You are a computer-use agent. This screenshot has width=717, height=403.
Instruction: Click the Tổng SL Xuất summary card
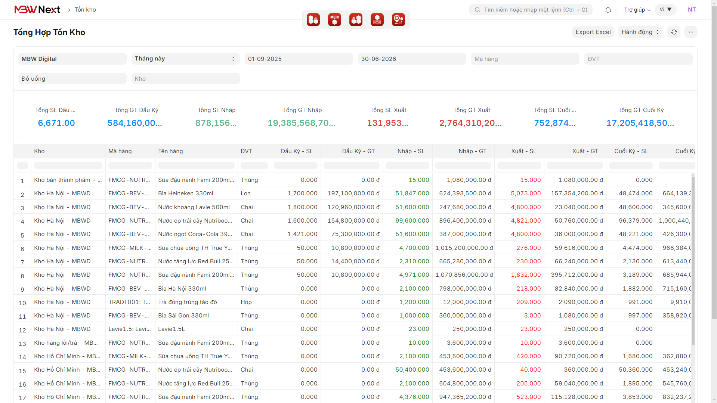click(x=388, y=117)
